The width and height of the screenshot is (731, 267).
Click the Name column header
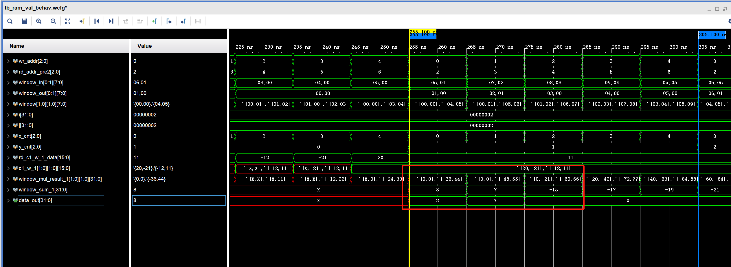66,46
